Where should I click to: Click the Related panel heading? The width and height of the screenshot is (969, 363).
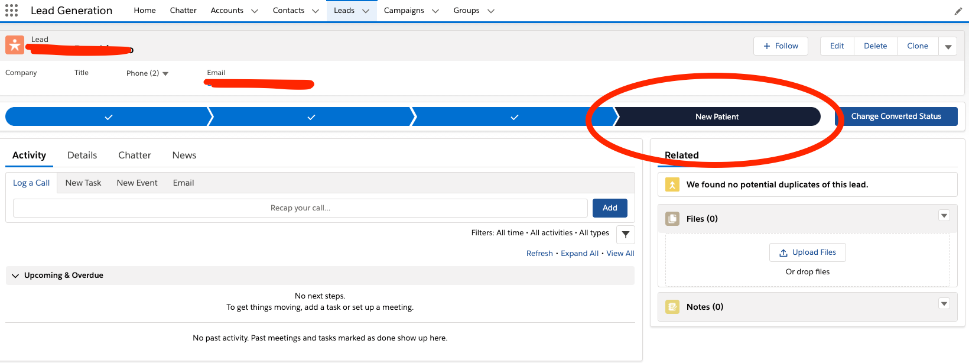[682, 155]
